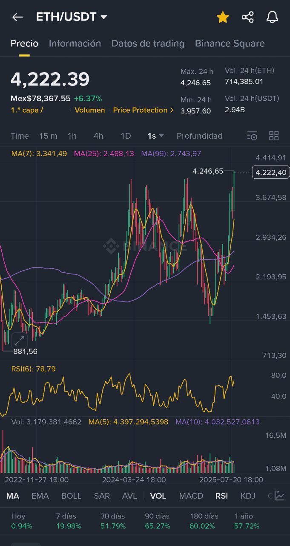
Task: Expand the 1s interval dropdown
Action: coord(155,136)
